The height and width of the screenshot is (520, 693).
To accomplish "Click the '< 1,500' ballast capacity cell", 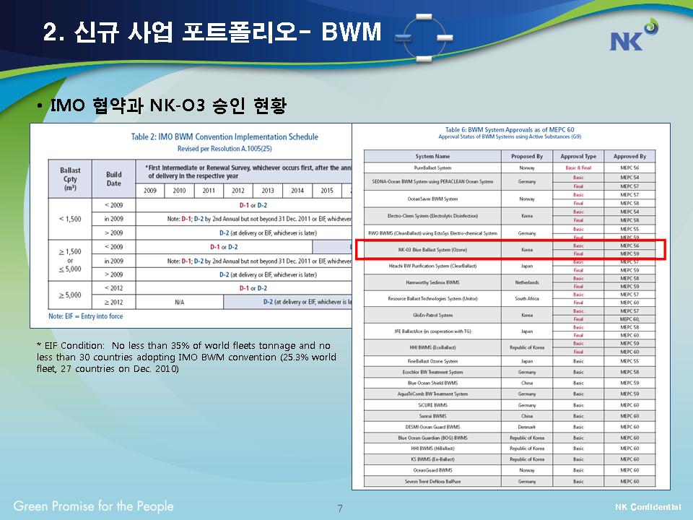I will 70,219.
